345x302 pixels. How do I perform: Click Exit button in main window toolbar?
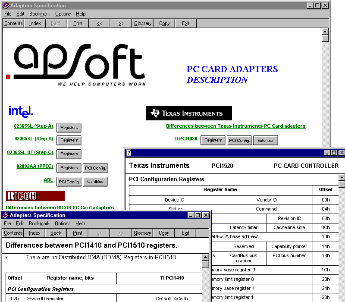pyautogui.click(x=186, y=23)
